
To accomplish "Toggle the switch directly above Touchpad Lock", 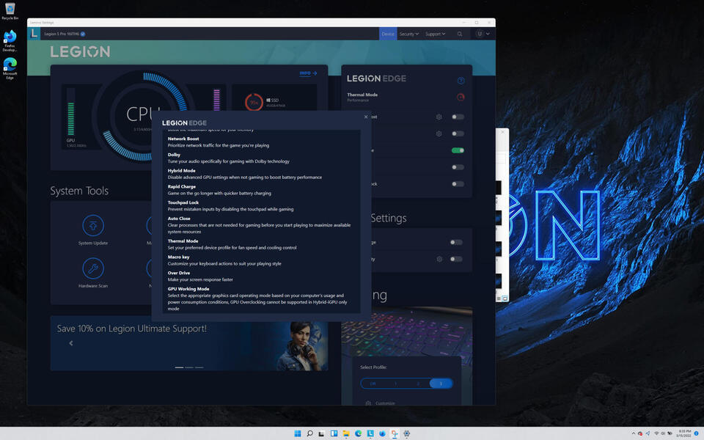I will 458,167.
